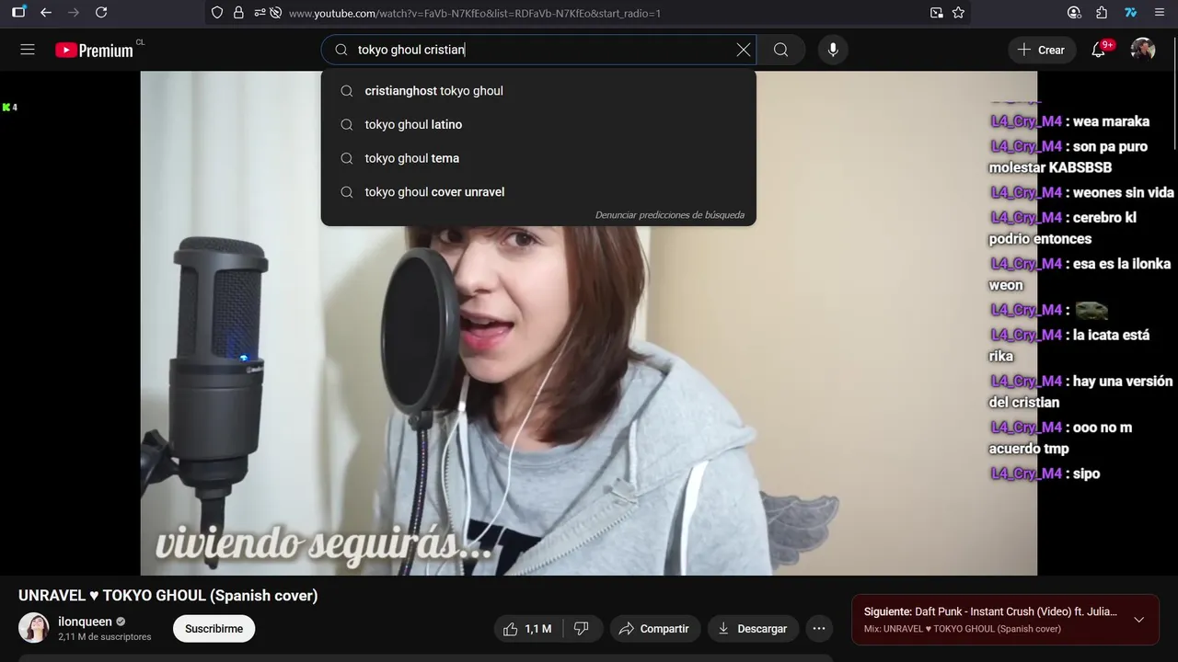The image size is (1178, 662).
Task: Dislike the video with thumbs down
Action: click(581, 629)
